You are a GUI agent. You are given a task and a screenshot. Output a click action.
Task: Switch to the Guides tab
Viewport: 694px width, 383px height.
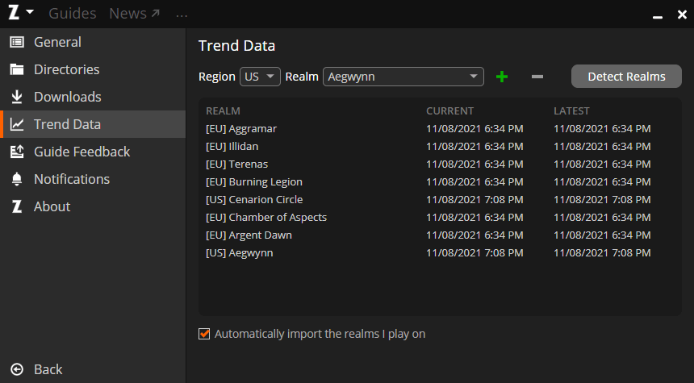point(72,14)
